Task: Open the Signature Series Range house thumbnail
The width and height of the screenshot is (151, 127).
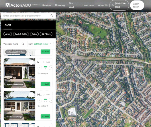Action: [x=19, y=73]
